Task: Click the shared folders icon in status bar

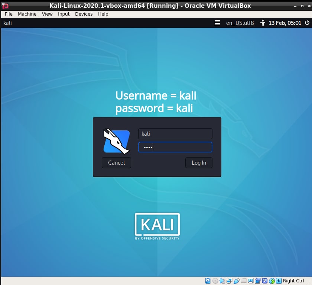Action: click(243, 281)
